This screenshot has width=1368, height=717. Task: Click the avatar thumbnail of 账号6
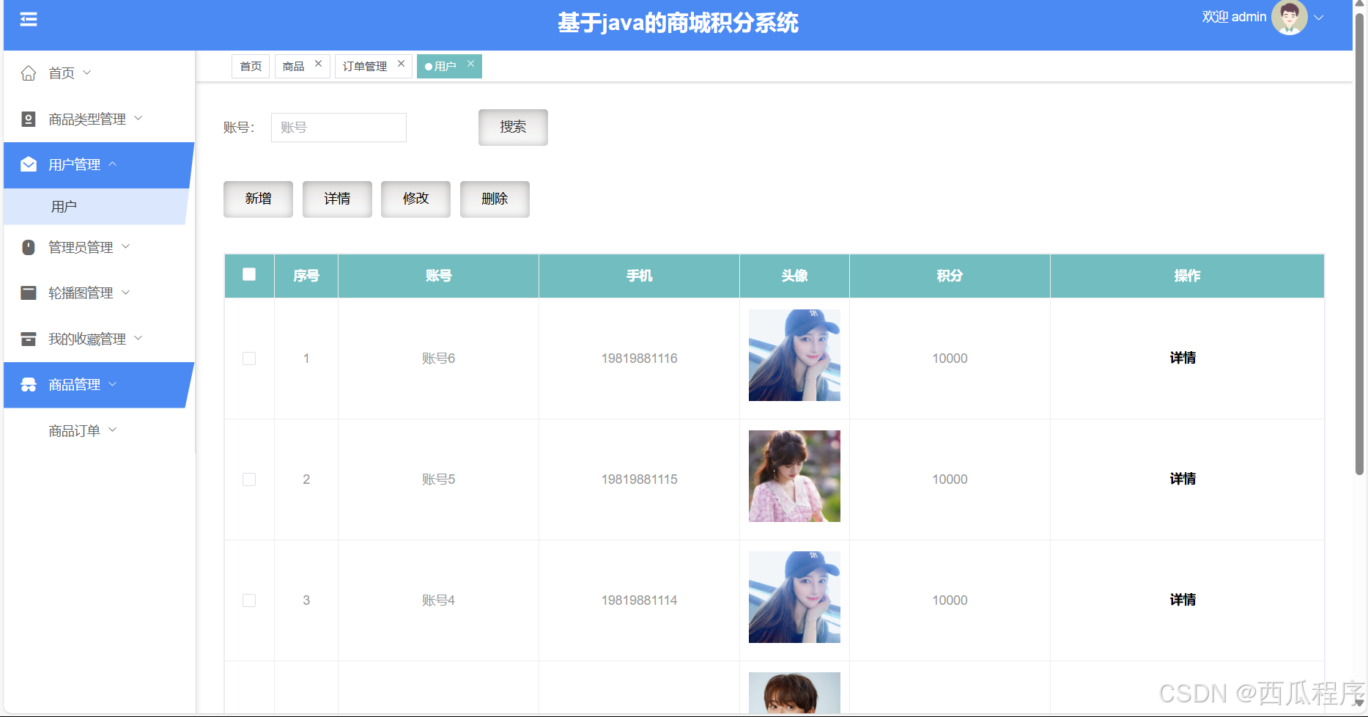(x=794, y=355)
